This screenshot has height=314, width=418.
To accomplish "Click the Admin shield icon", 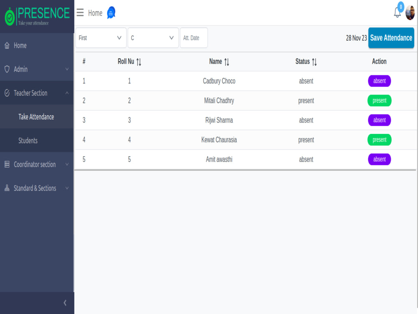I will (7, 69).
